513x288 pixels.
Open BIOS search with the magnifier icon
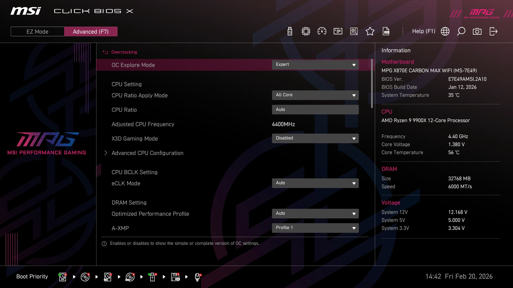tap(461, 31)
